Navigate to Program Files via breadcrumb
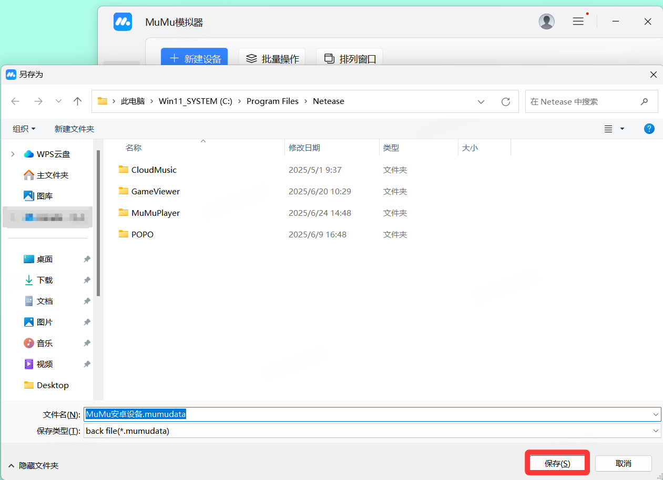Viewport: 663px width, 480px height. pos(272,101)
